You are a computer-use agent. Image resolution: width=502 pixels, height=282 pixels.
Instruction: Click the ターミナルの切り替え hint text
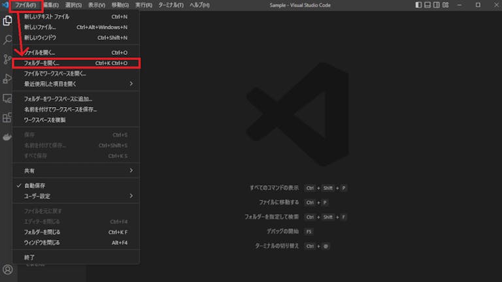click(x=276, y=246)
